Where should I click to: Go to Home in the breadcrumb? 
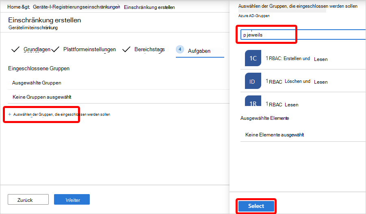pyautogui.click(x=14, y=7)
